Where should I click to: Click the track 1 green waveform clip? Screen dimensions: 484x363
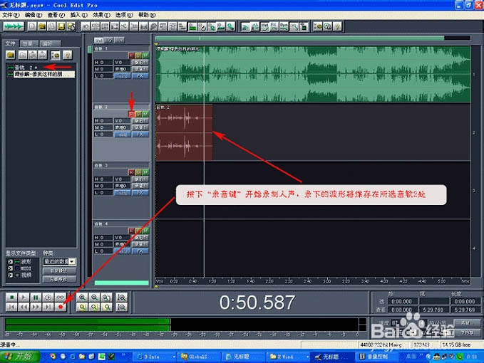(x=313, y=74)
